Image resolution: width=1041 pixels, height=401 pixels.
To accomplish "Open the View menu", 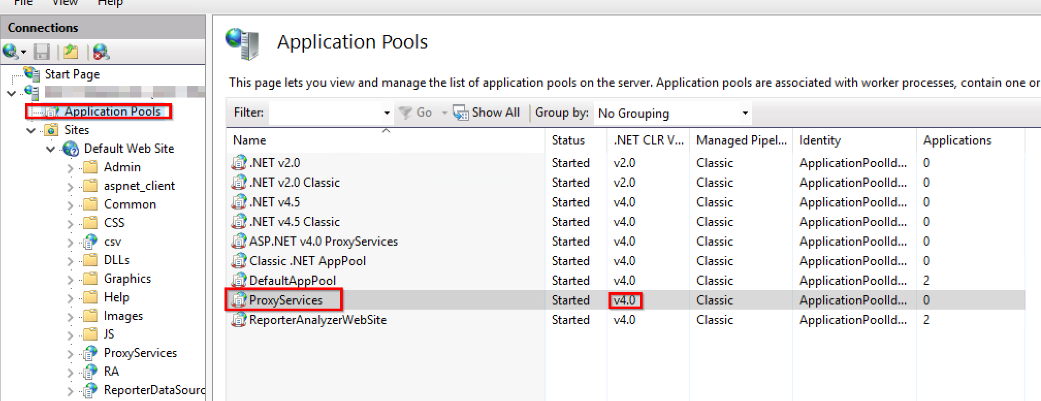I will click(65, 3).
